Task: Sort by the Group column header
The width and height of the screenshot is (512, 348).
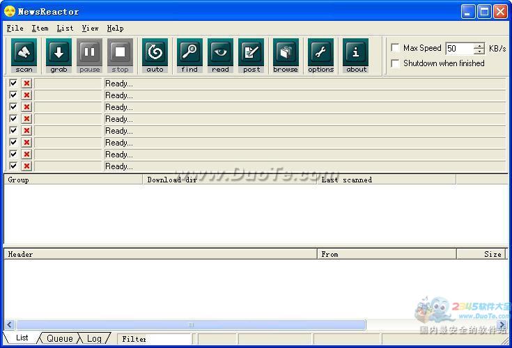Action: pyautogui.click(x=73, y=180)
